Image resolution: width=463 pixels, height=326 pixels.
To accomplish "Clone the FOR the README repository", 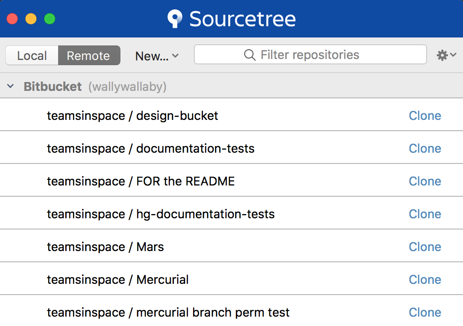I will point(425,181).
